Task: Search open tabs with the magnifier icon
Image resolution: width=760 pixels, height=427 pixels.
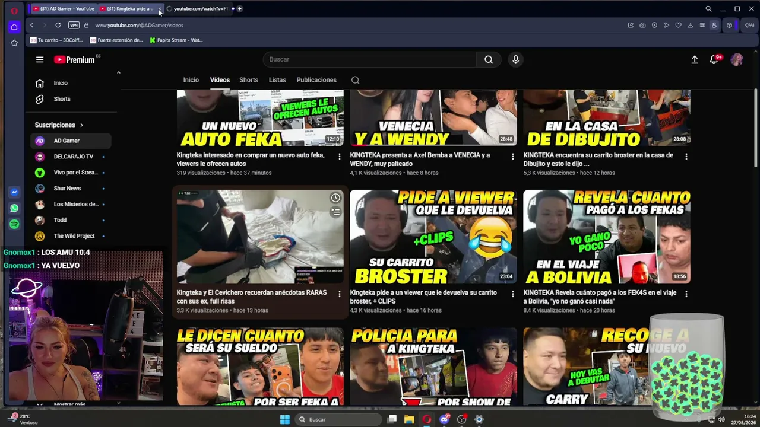Action: 708,9
